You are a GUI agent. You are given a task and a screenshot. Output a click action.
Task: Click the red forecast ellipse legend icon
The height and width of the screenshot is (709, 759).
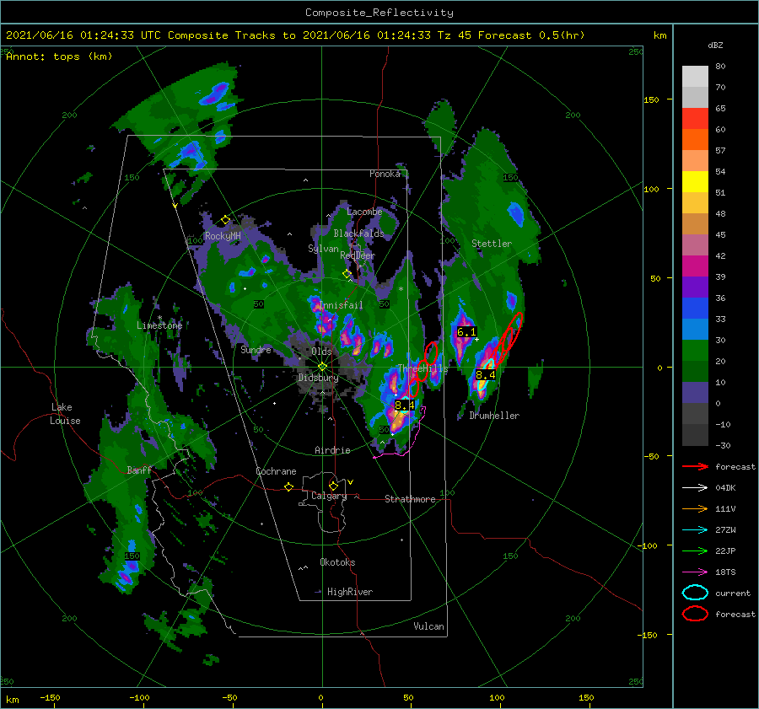point(695,614)
